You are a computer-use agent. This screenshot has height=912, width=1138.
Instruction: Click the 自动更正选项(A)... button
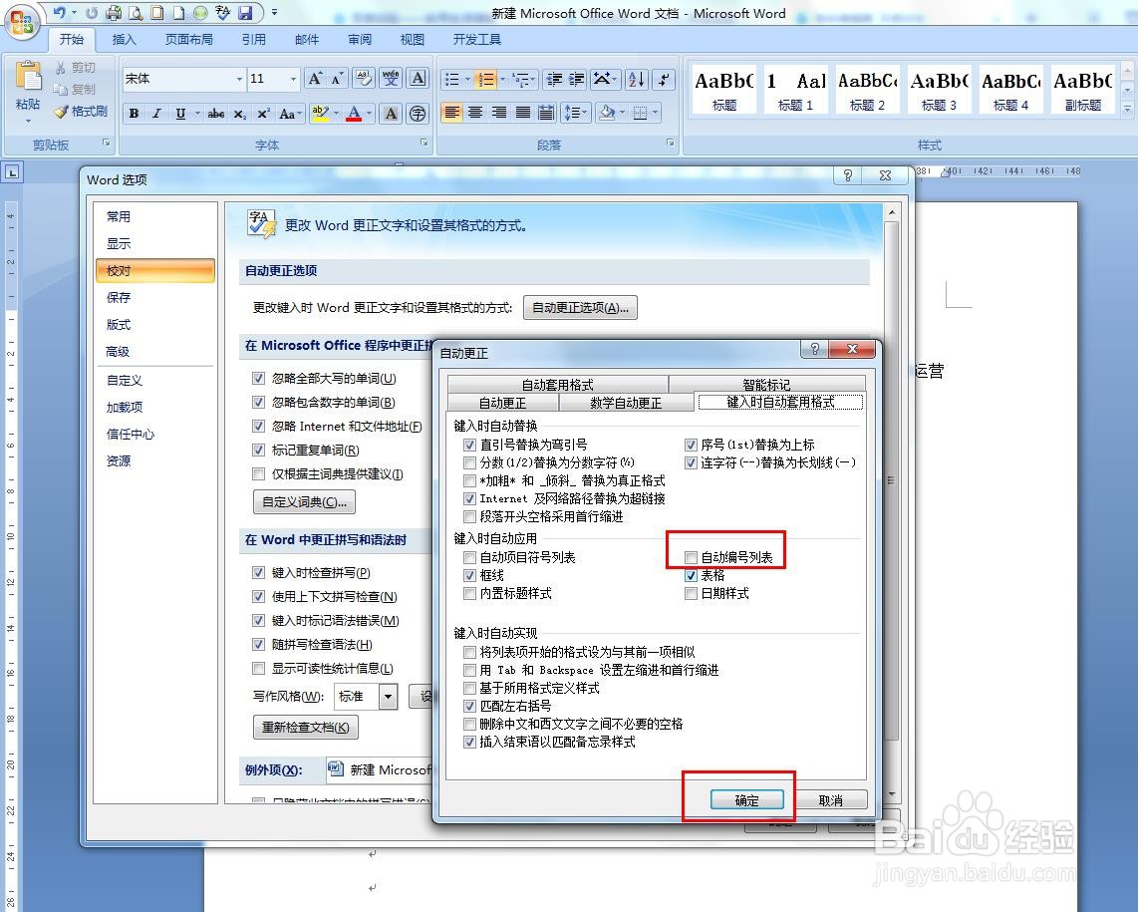click(x=581, y=307)
